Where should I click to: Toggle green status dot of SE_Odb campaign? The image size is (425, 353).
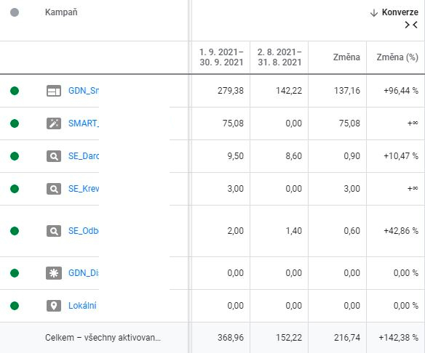pyautogui.click(x=15, y=231)
